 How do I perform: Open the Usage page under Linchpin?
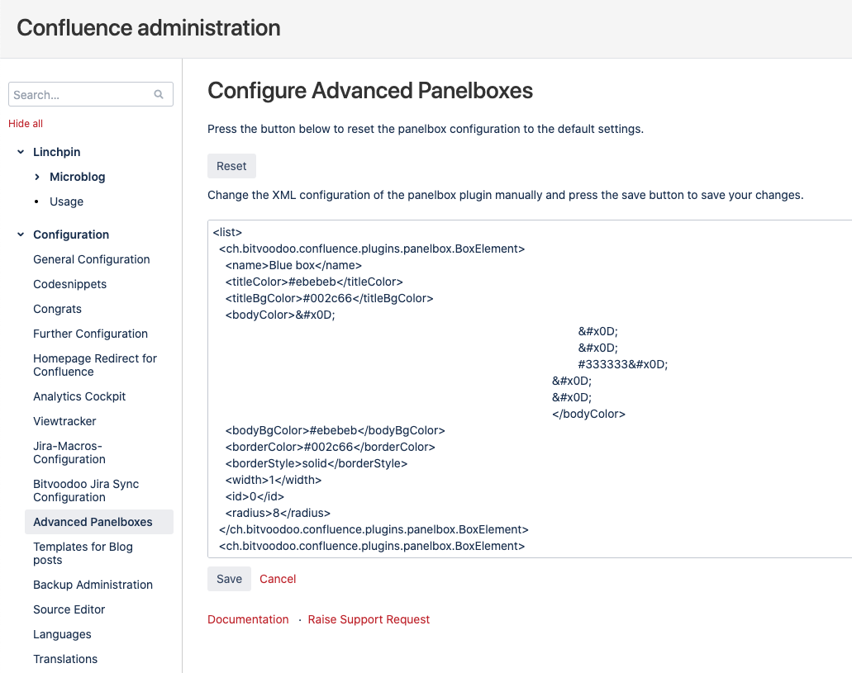(x=66, y=201)
